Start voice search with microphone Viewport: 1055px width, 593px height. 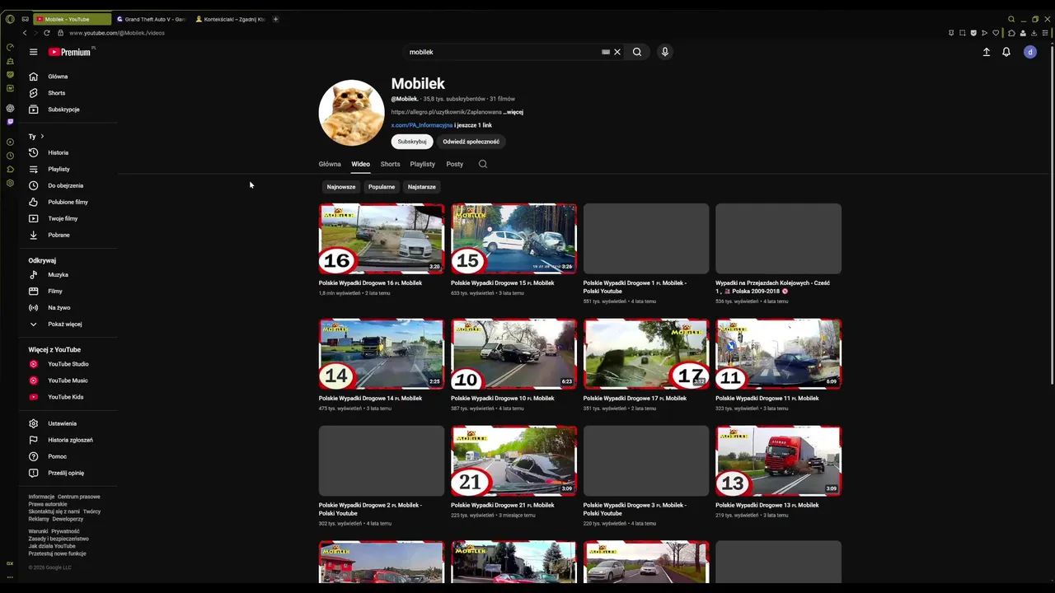tap(665, 52)
